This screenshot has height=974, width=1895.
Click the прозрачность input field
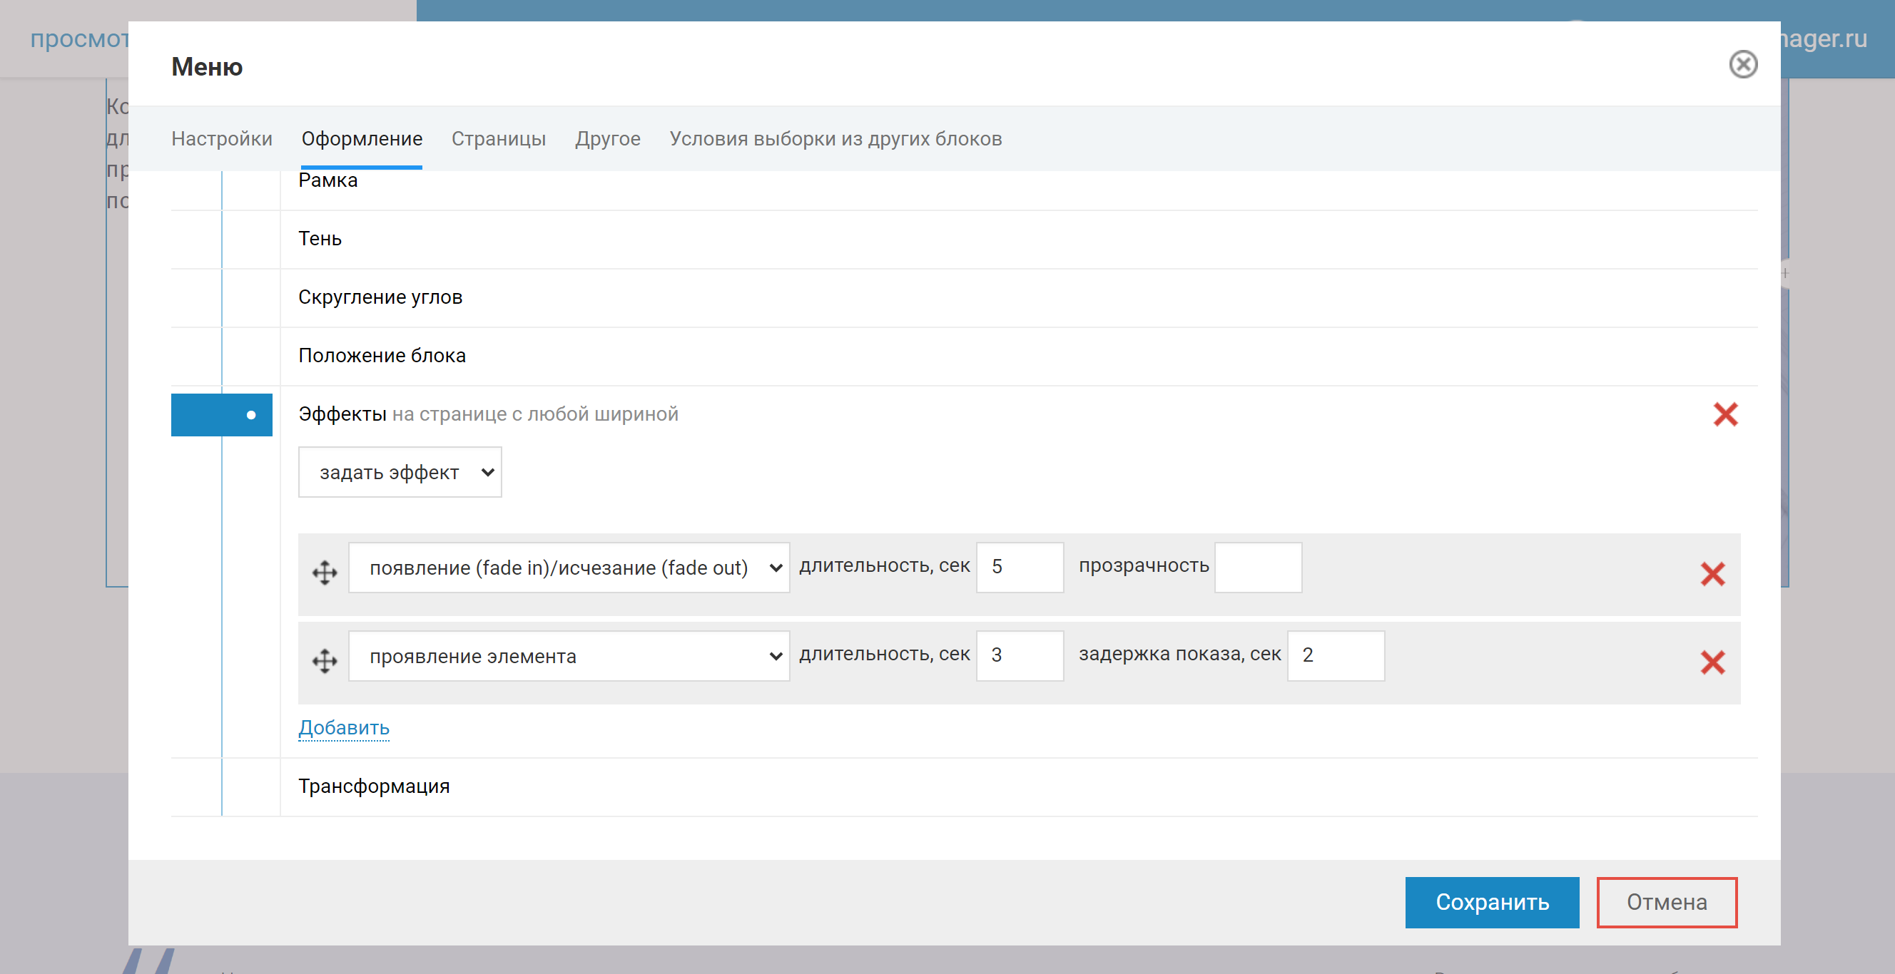(1257, 568)
